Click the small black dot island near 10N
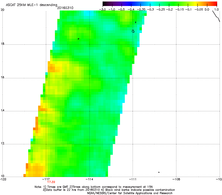 point(159,172)
